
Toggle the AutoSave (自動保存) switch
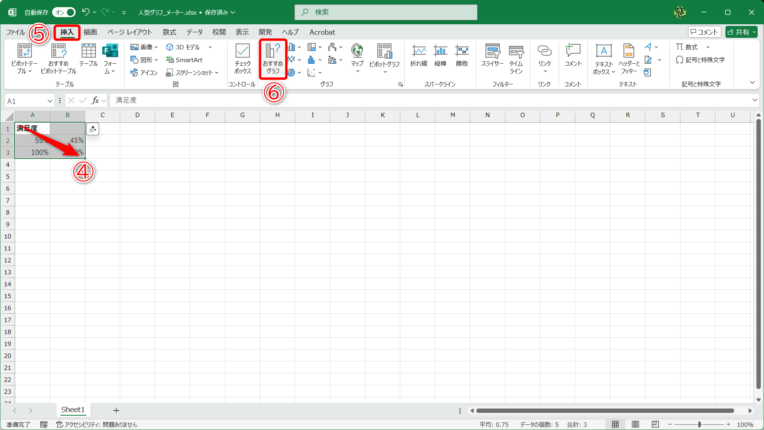point(64,12)
